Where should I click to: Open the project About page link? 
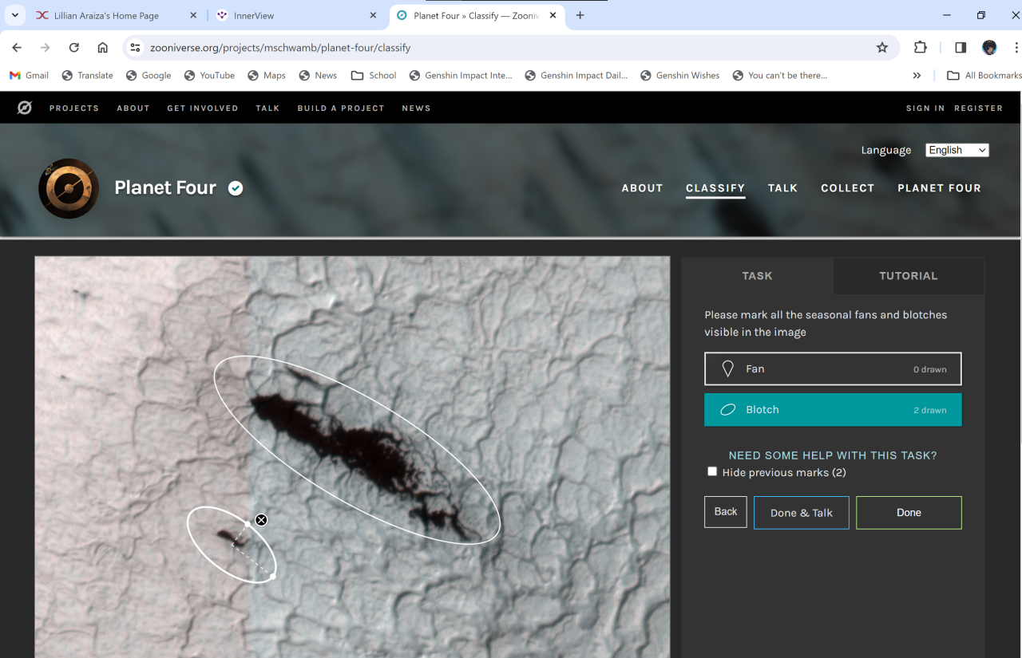[643, 188]
